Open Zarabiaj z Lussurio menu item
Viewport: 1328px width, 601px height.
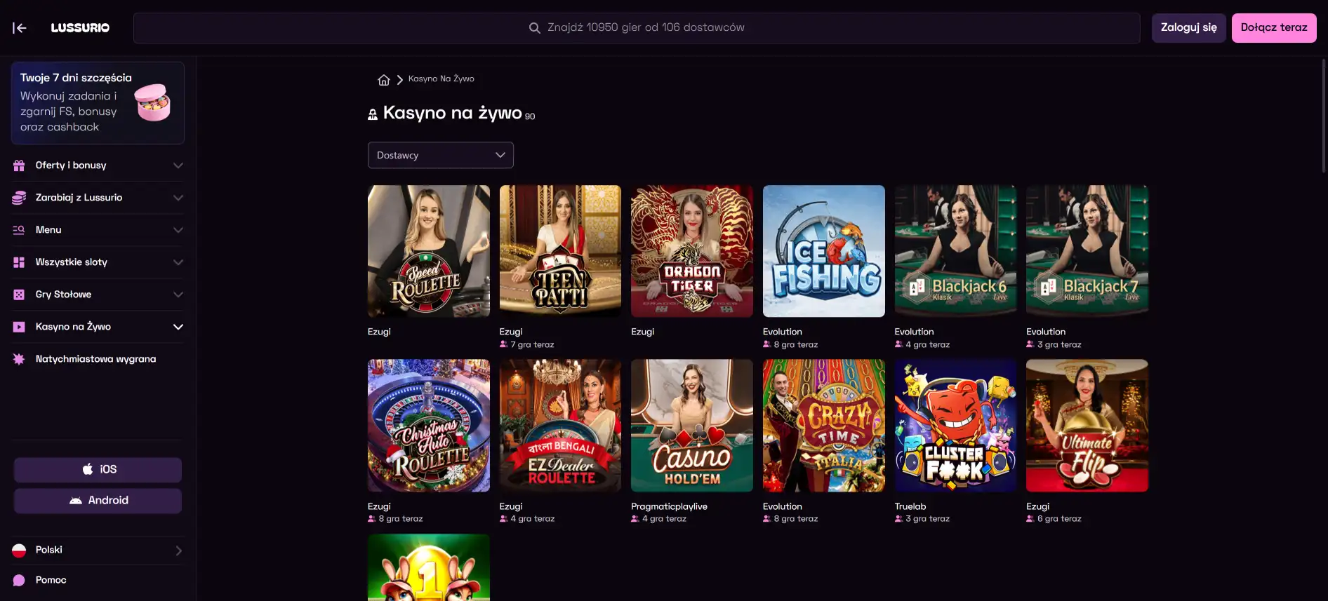click(98, 198)
